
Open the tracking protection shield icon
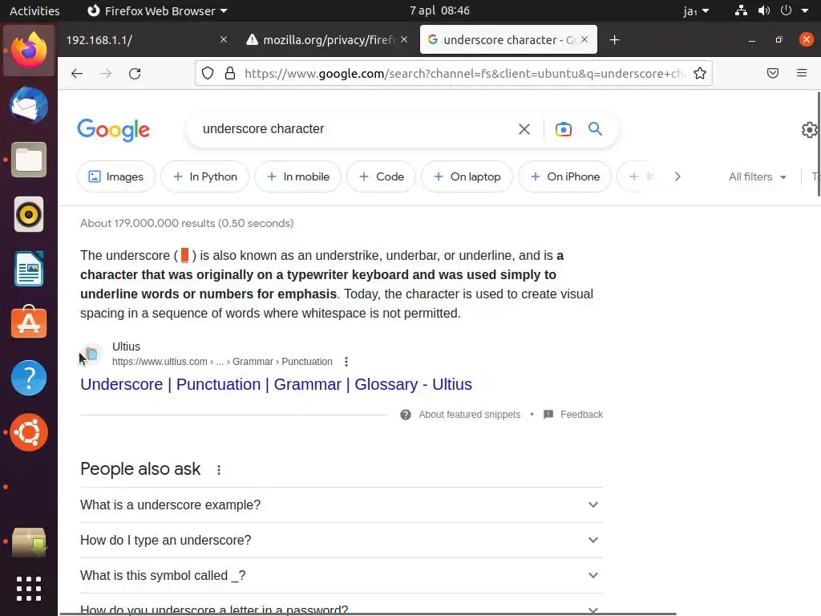point(208,73)
